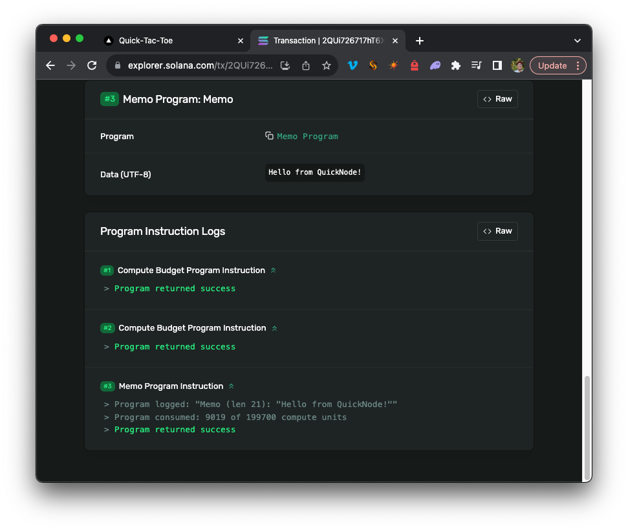Click the "Hello from QuickNode!" data value

pos(315,172)
